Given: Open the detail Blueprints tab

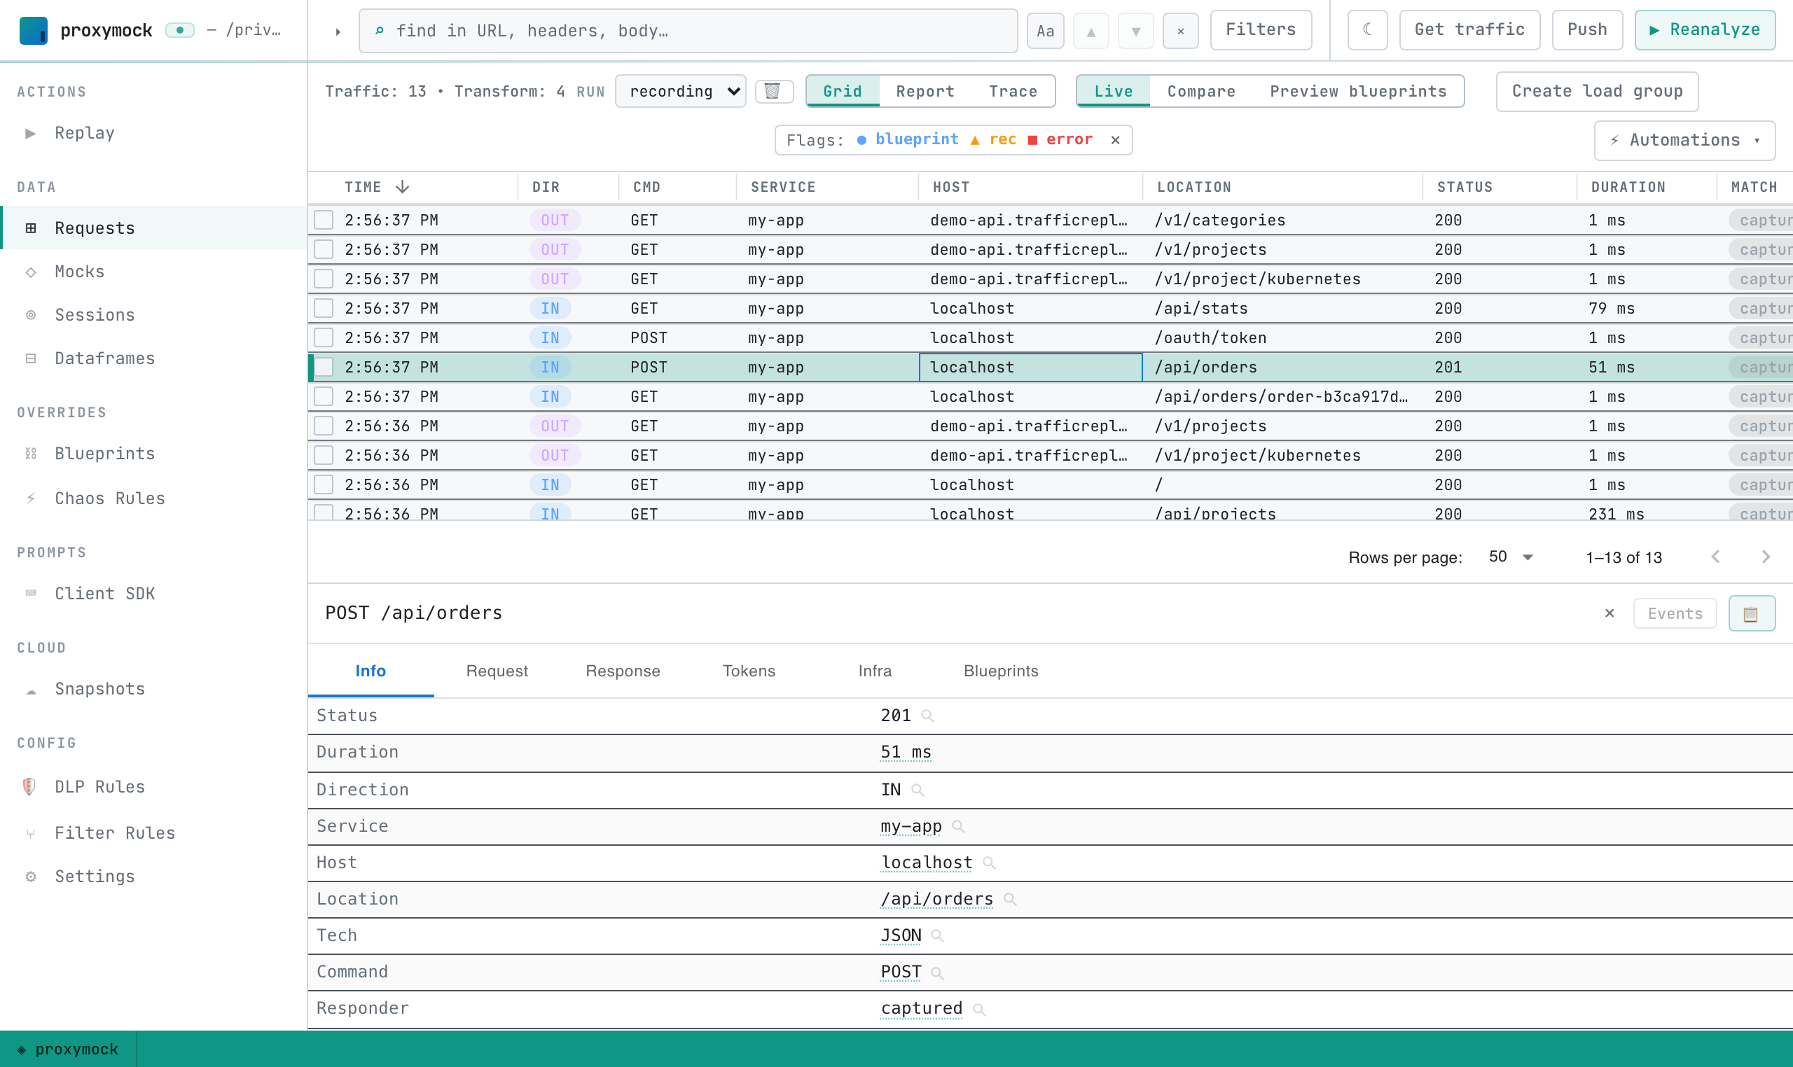Looking at the screenshot, I should [x=1000, y=671].
